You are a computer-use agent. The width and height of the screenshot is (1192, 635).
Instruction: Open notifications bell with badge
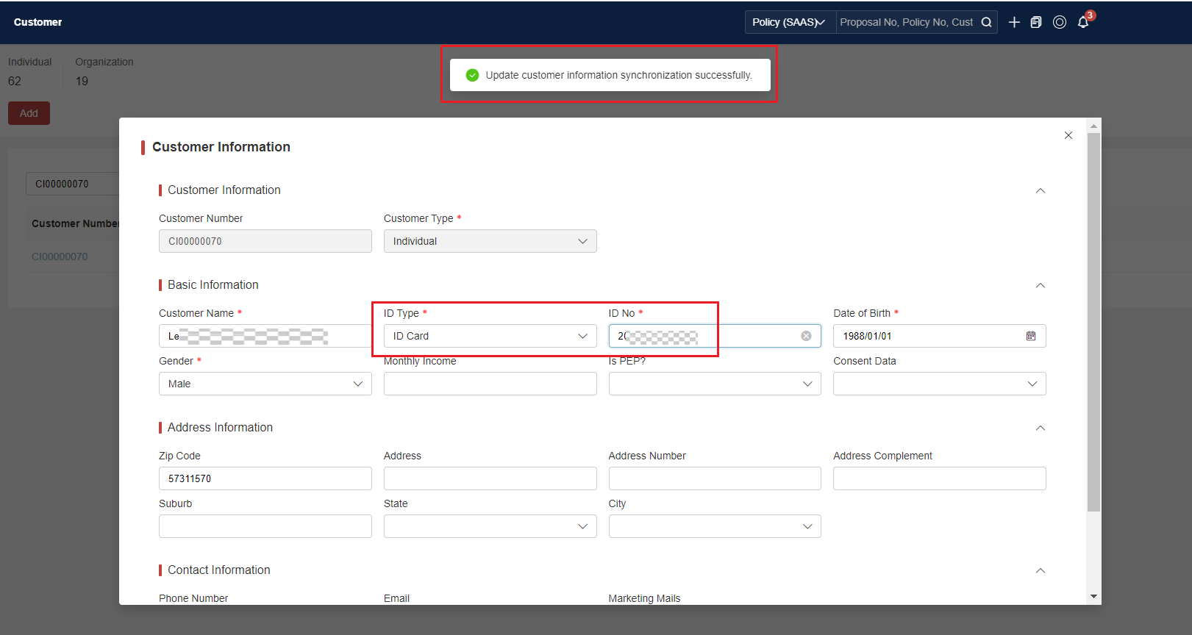(x=1083, y=22)
